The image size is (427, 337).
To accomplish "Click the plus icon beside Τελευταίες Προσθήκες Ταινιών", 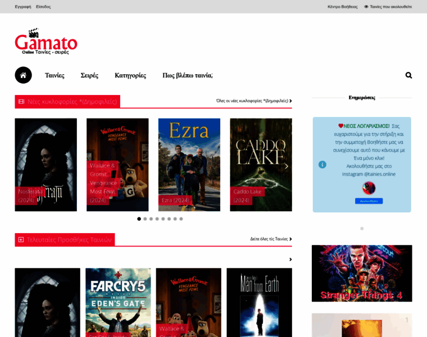I will pos(21,240).
